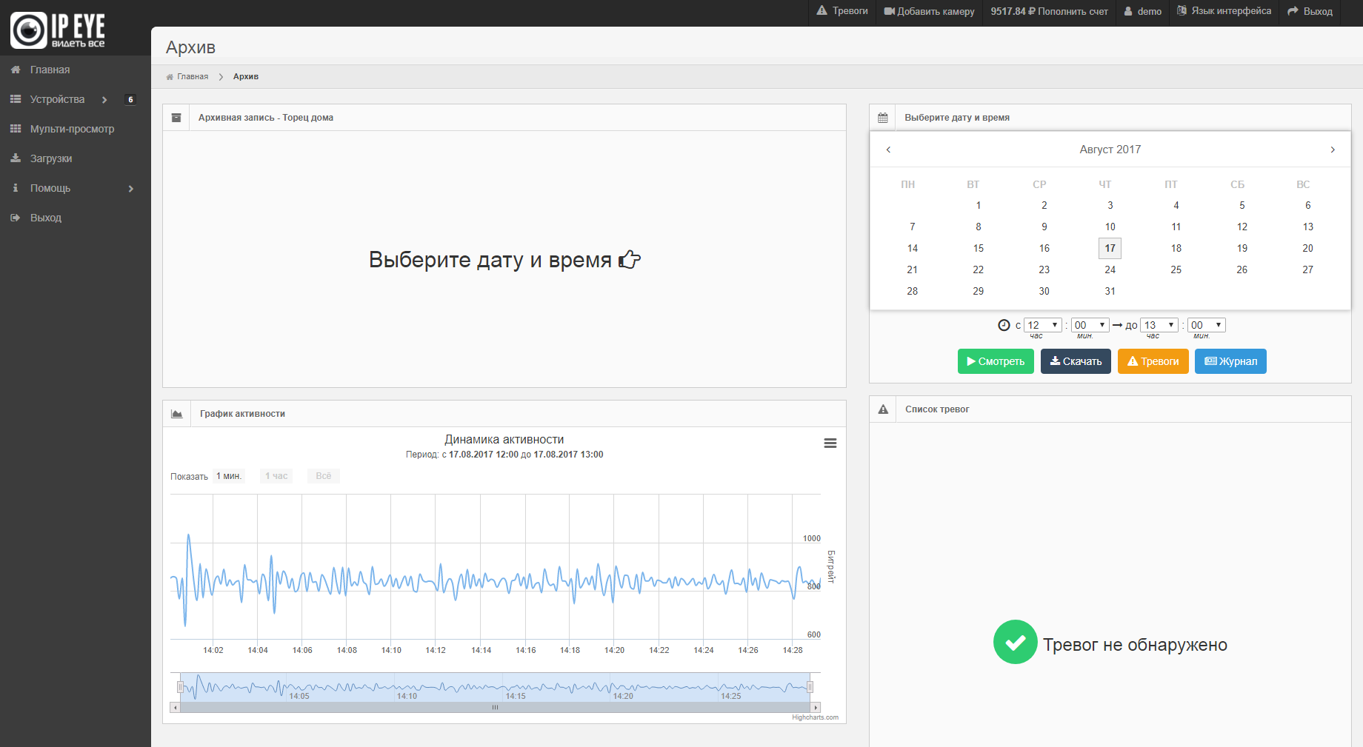Screen dimensions: 1363x747
Task: Select August 24 in the calendar
Action: pos(1110,269)
